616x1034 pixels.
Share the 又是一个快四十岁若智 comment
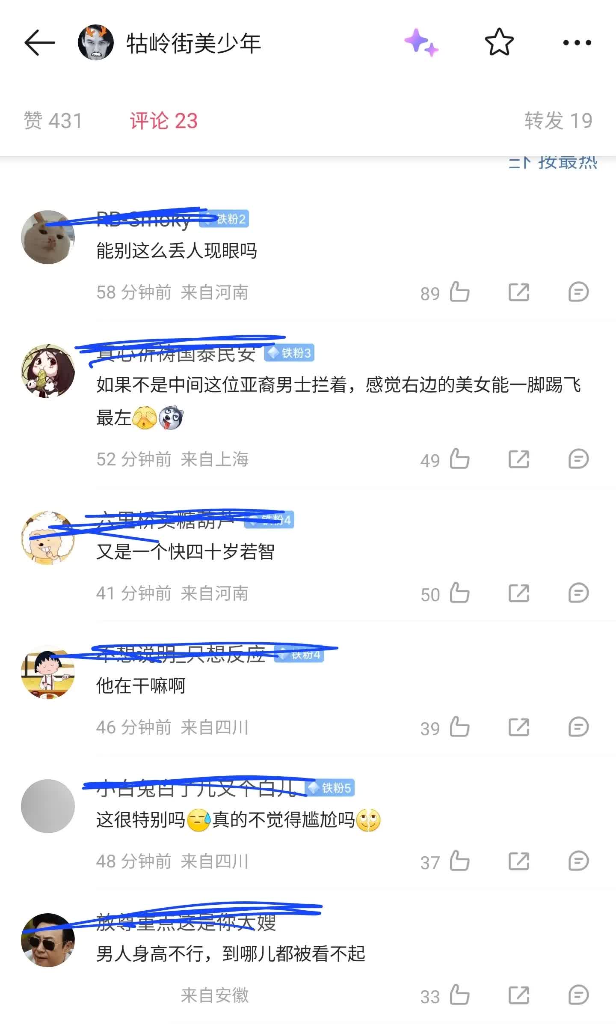519,593
